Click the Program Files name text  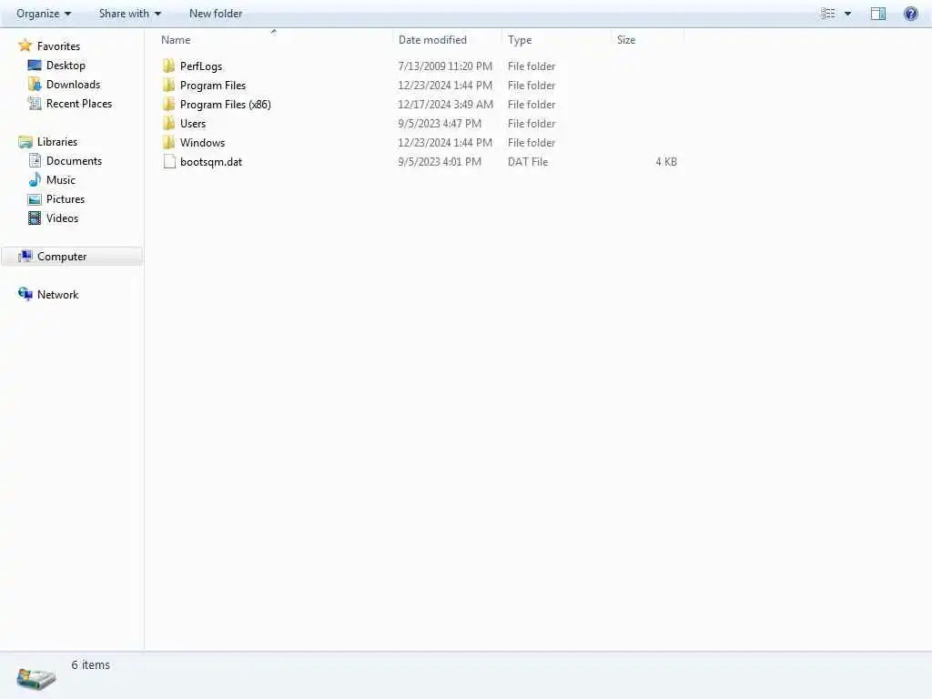click(213, 85)
